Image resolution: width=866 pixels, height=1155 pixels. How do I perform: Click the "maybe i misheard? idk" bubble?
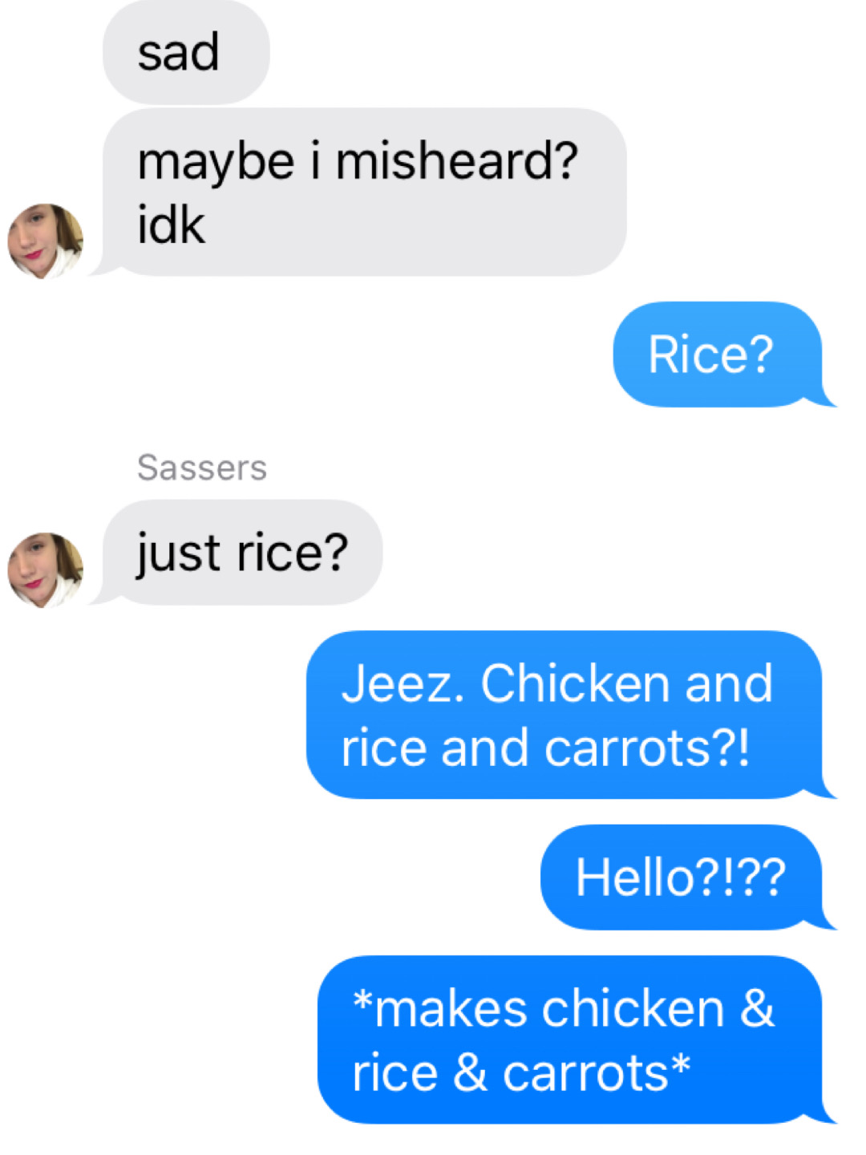click(x=365, y=192)
